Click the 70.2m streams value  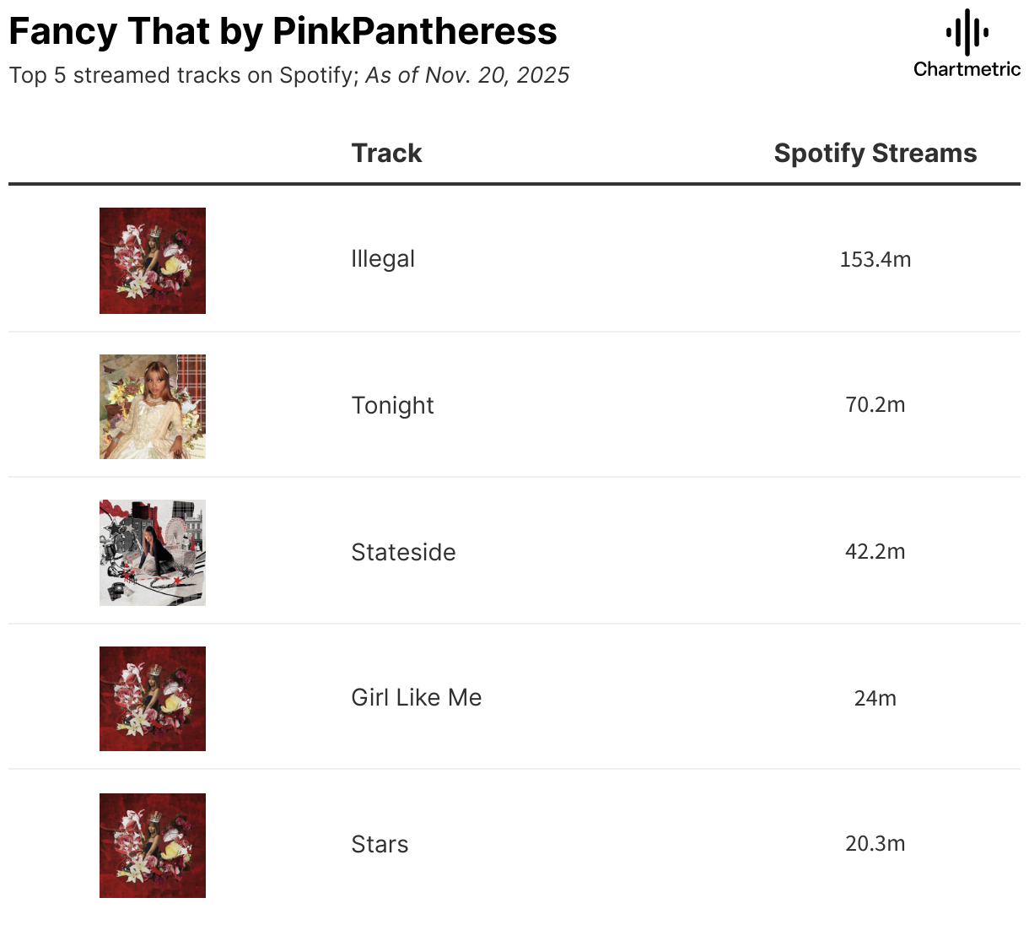point(875,405)
